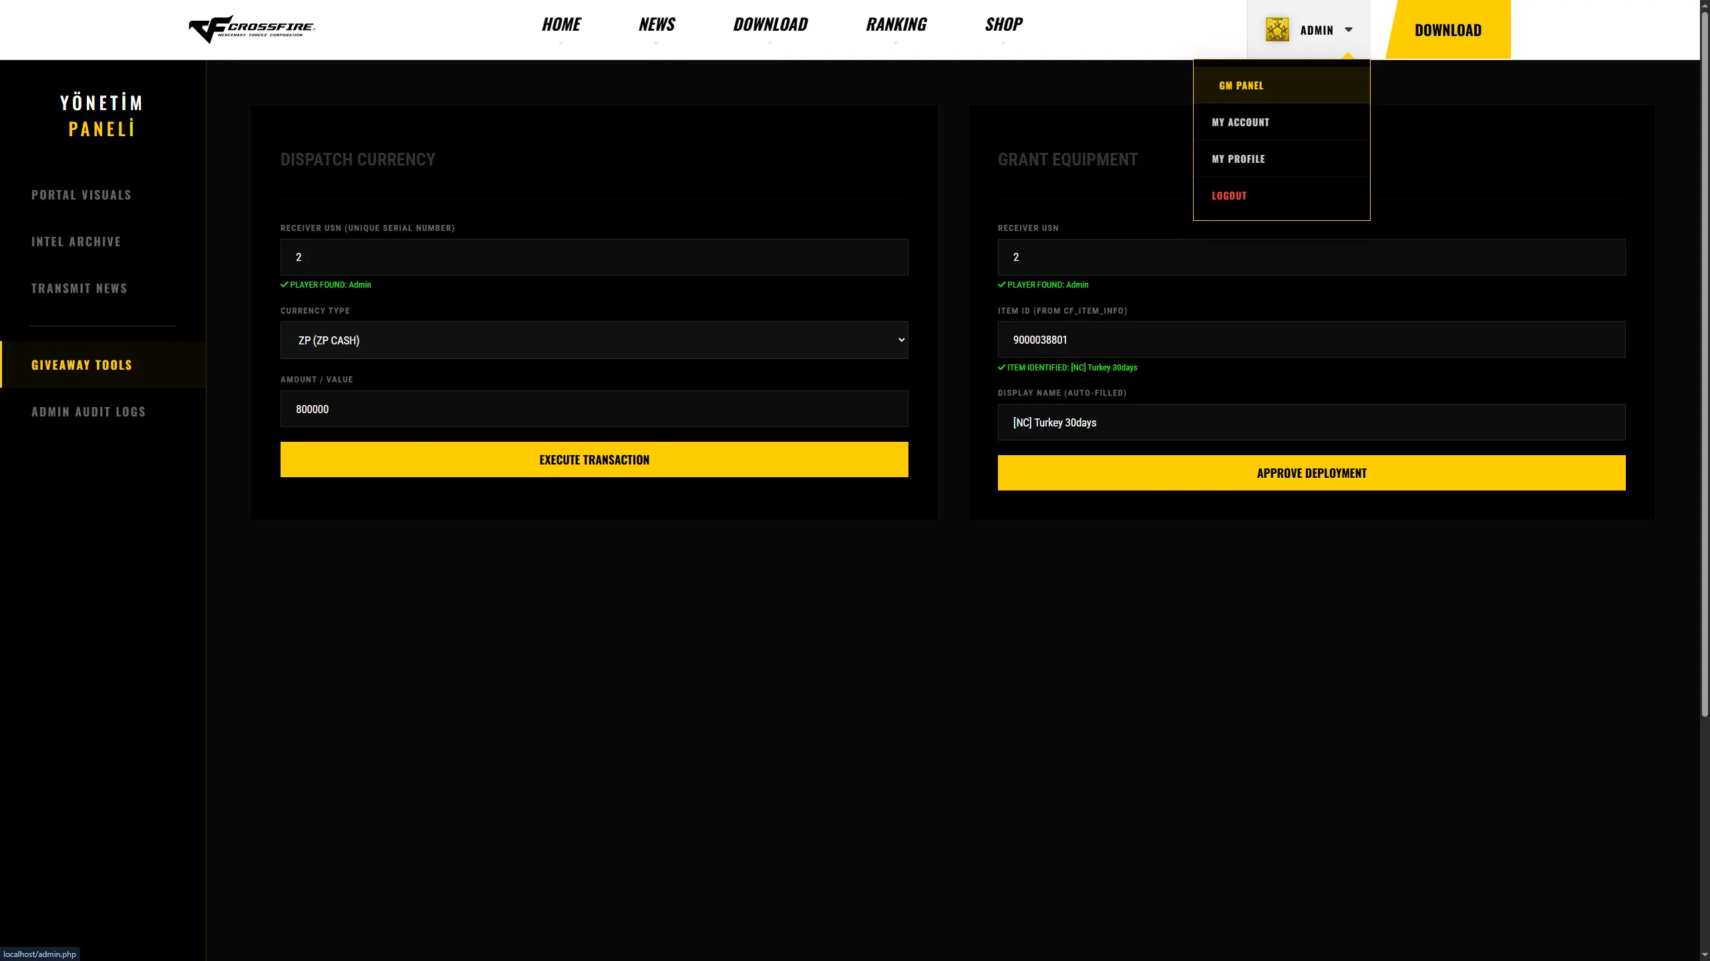The width and height of the screenshot is (1710, 961).
Task: Open the Currency Type dropdown
Action: tap(594, 340)
